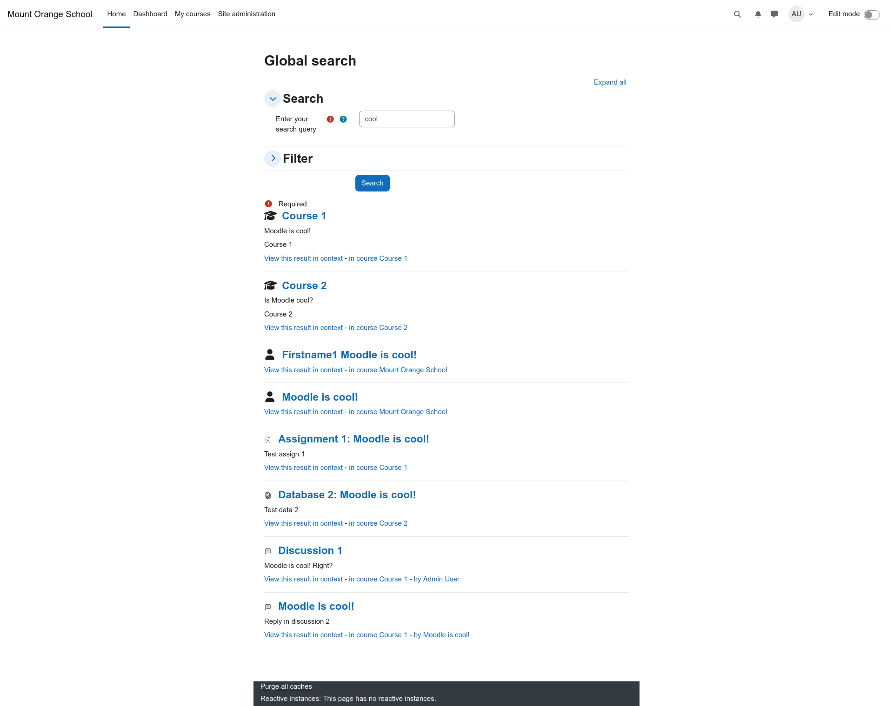Toggle Edit mode switch
This screenshot has height=706, width=893.
[872, 14]
